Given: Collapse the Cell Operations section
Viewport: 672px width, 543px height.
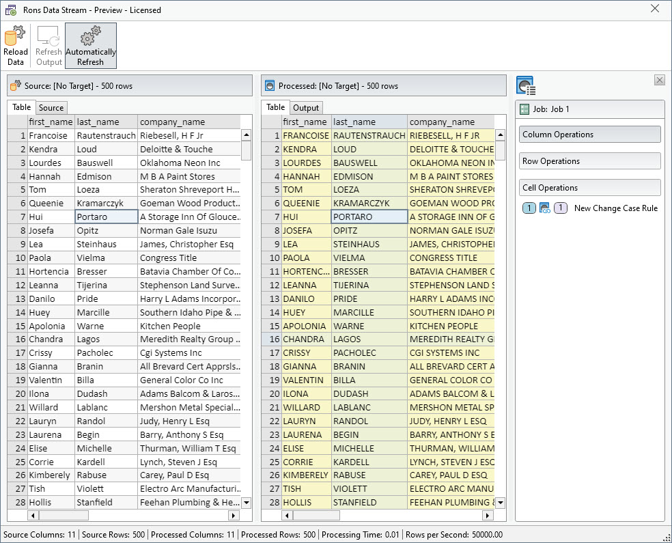Looking at the screenshot, I should pos(589,188).
